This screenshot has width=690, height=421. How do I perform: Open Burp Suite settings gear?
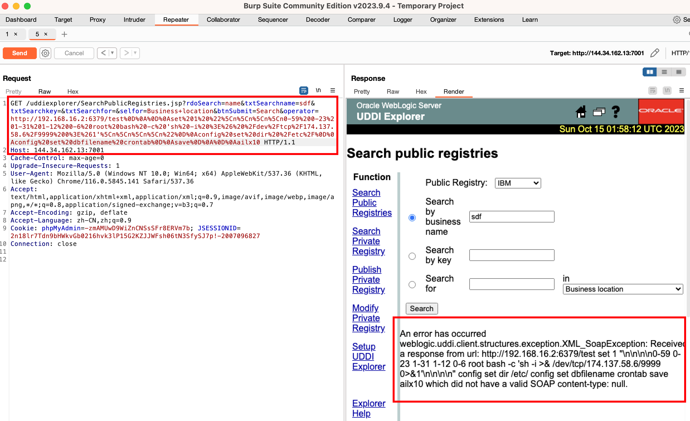coord(677,20)
